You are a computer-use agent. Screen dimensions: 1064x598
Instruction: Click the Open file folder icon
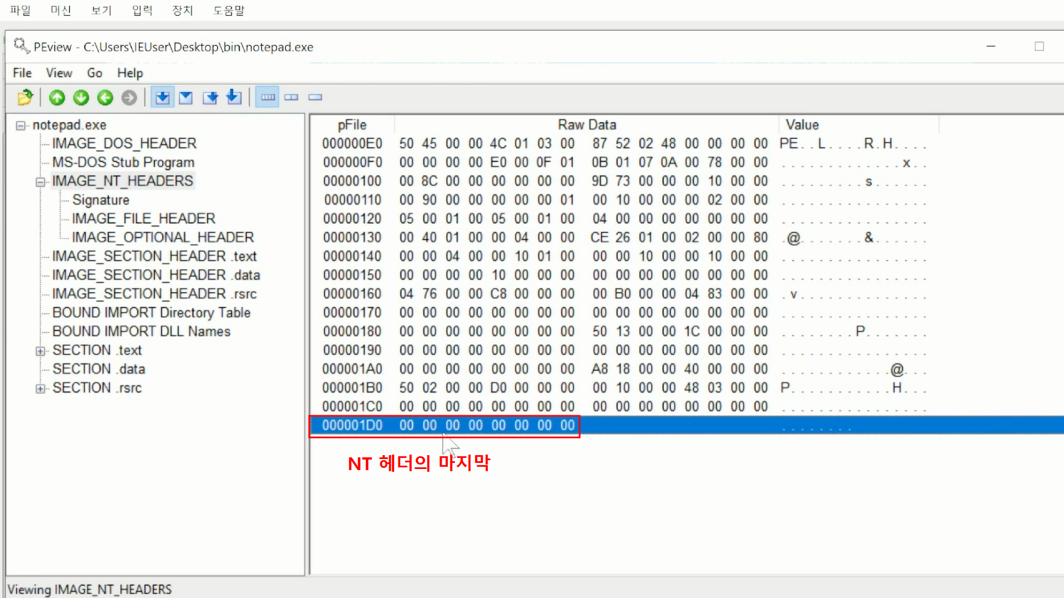point(25,97)
